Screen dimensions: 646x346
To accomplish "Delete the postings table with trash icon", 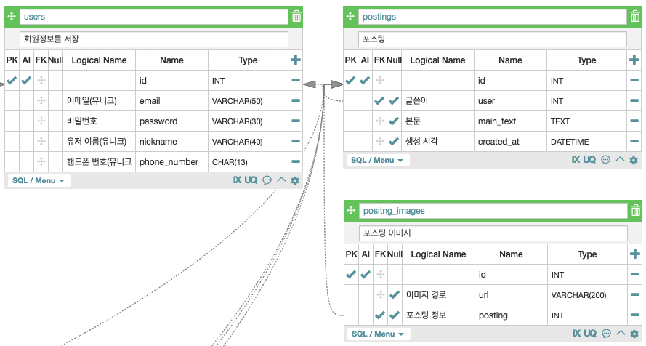I will click(x=635, y=17).
